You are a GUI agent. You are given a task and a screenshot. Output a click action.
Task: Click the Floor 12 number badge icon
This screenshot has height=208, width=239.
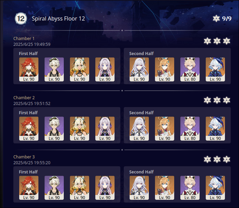pyautogui.click(x=21, y=18)
